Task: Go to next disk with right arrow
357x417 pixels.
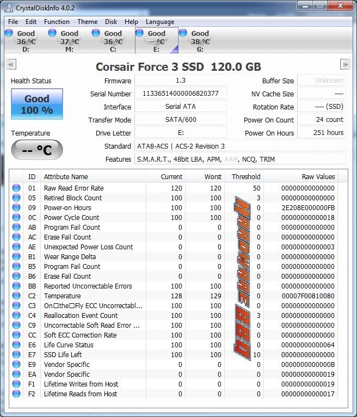Action: pos(346,64)
